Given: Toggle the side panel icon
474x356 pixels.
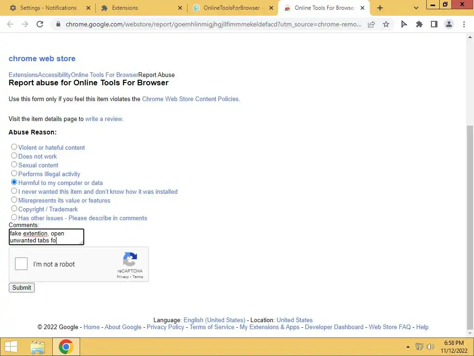Looking at the screenshot, I should pos(434,24).
